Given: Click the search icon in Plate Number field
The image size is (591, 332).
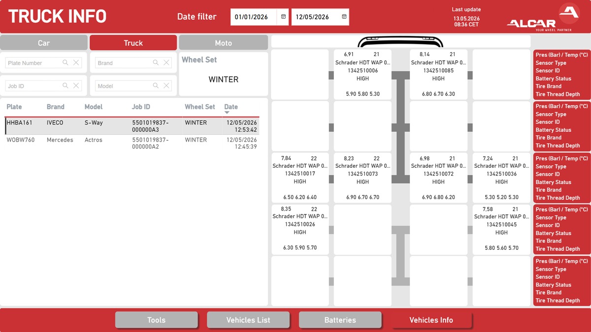Looking at the screenshot, I should 66,62.
